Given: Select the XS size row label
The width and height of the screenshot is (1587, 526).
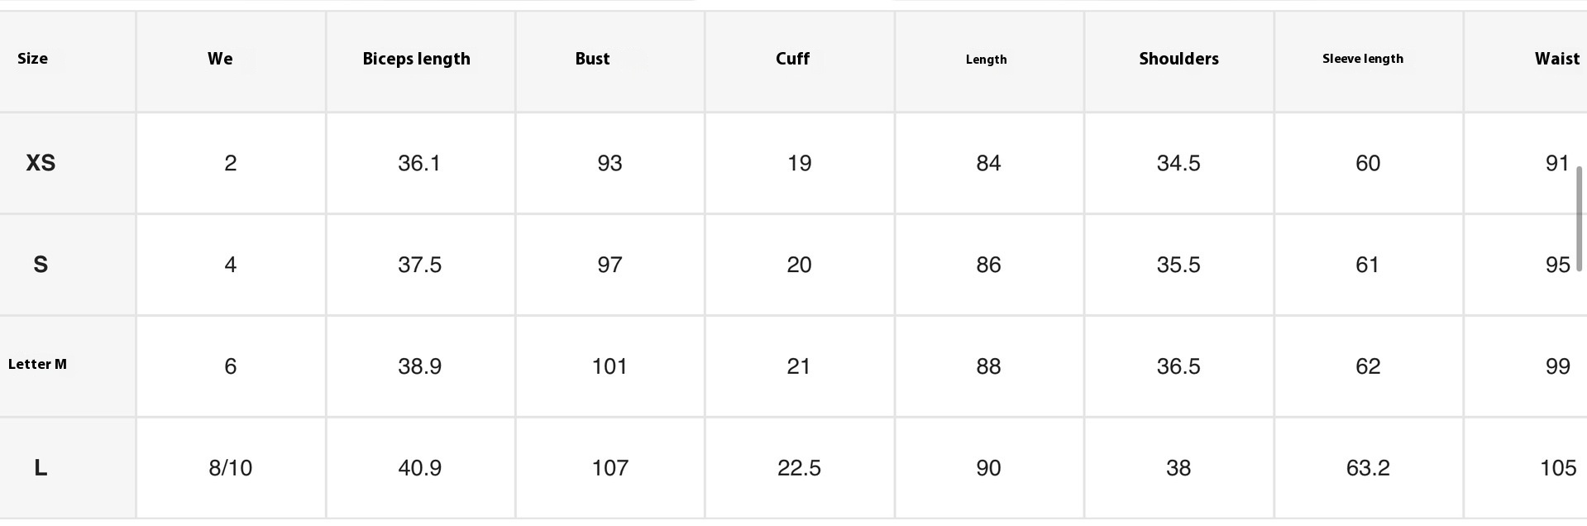Looking at the screenshot, I should 41,163.
